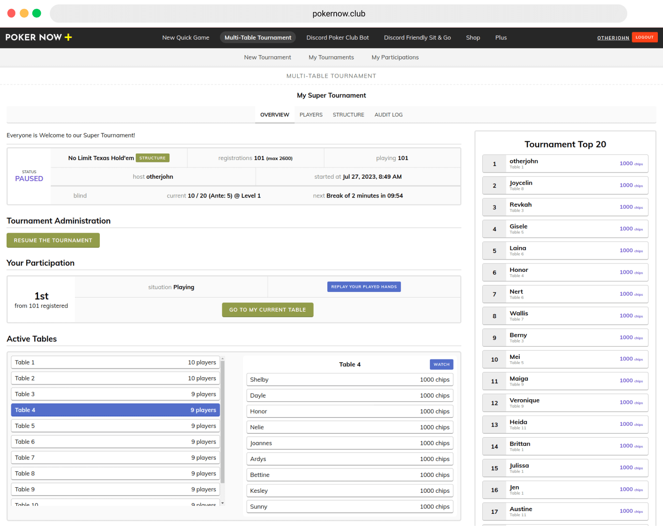Click player Shelby in Table 4
The image size is (663, 526).
click(x=350, y=380)
